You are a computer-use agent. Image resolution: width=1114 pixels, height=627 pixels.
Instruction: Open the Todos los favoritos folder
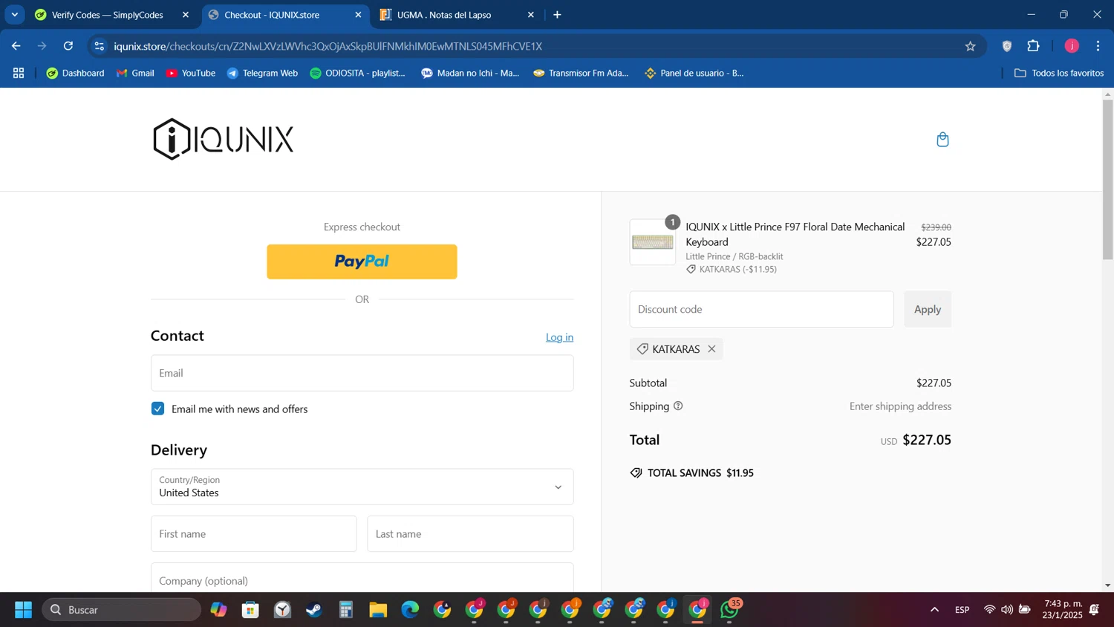click(1059, 73)
